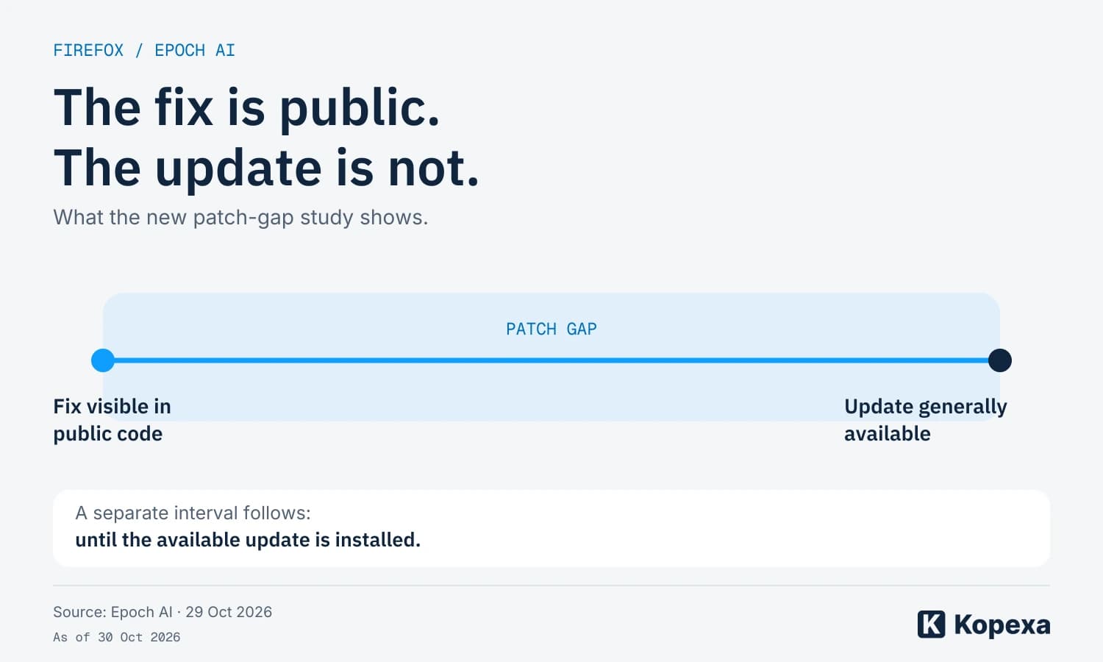
Task: Click the FIREFOX / EPOCH AI header text
Action: pos(144,50)
